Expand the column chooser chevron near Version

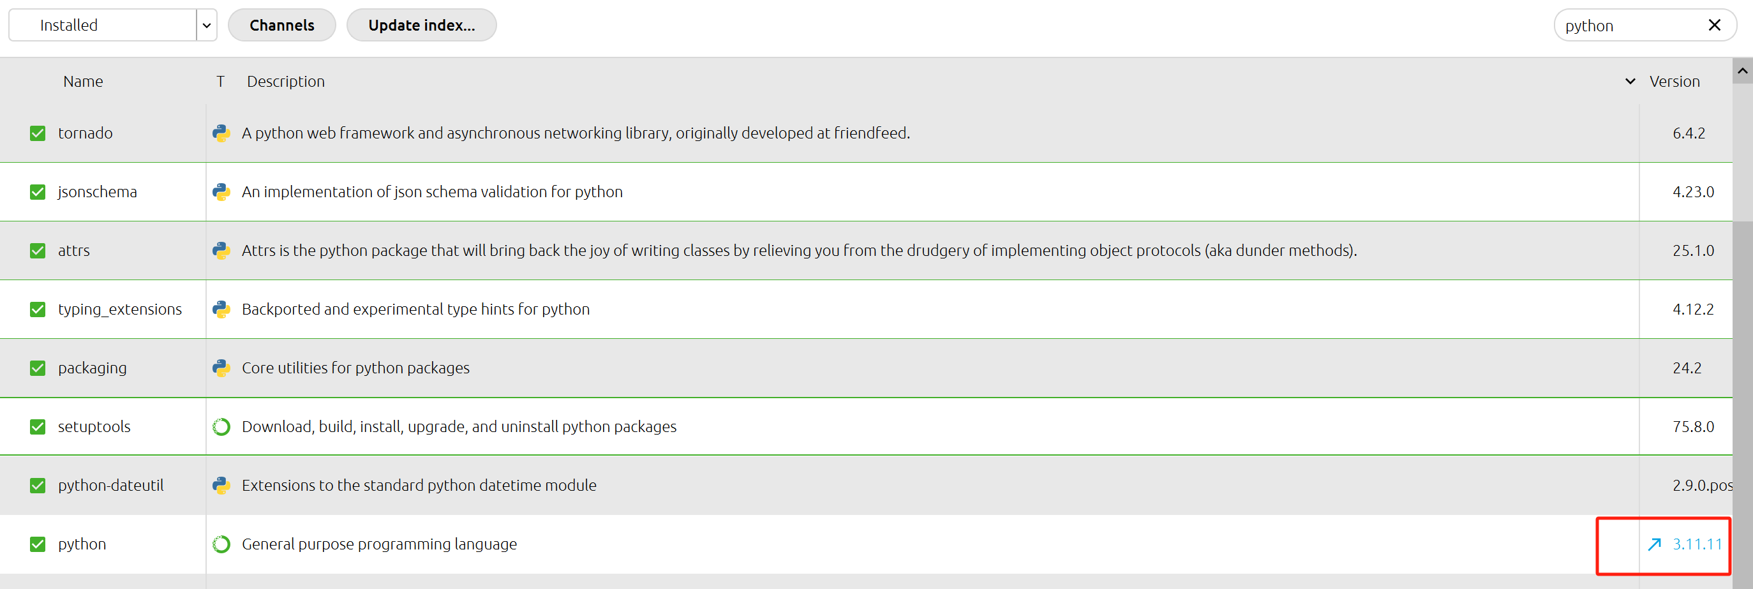[1630, 82]
